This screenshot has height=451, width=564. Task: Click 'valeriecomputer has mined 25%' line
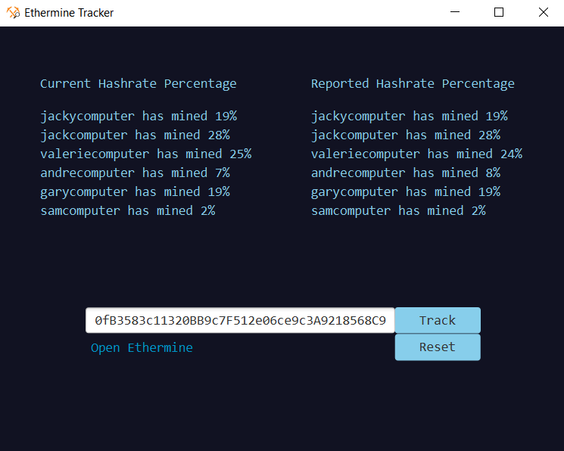145,154
